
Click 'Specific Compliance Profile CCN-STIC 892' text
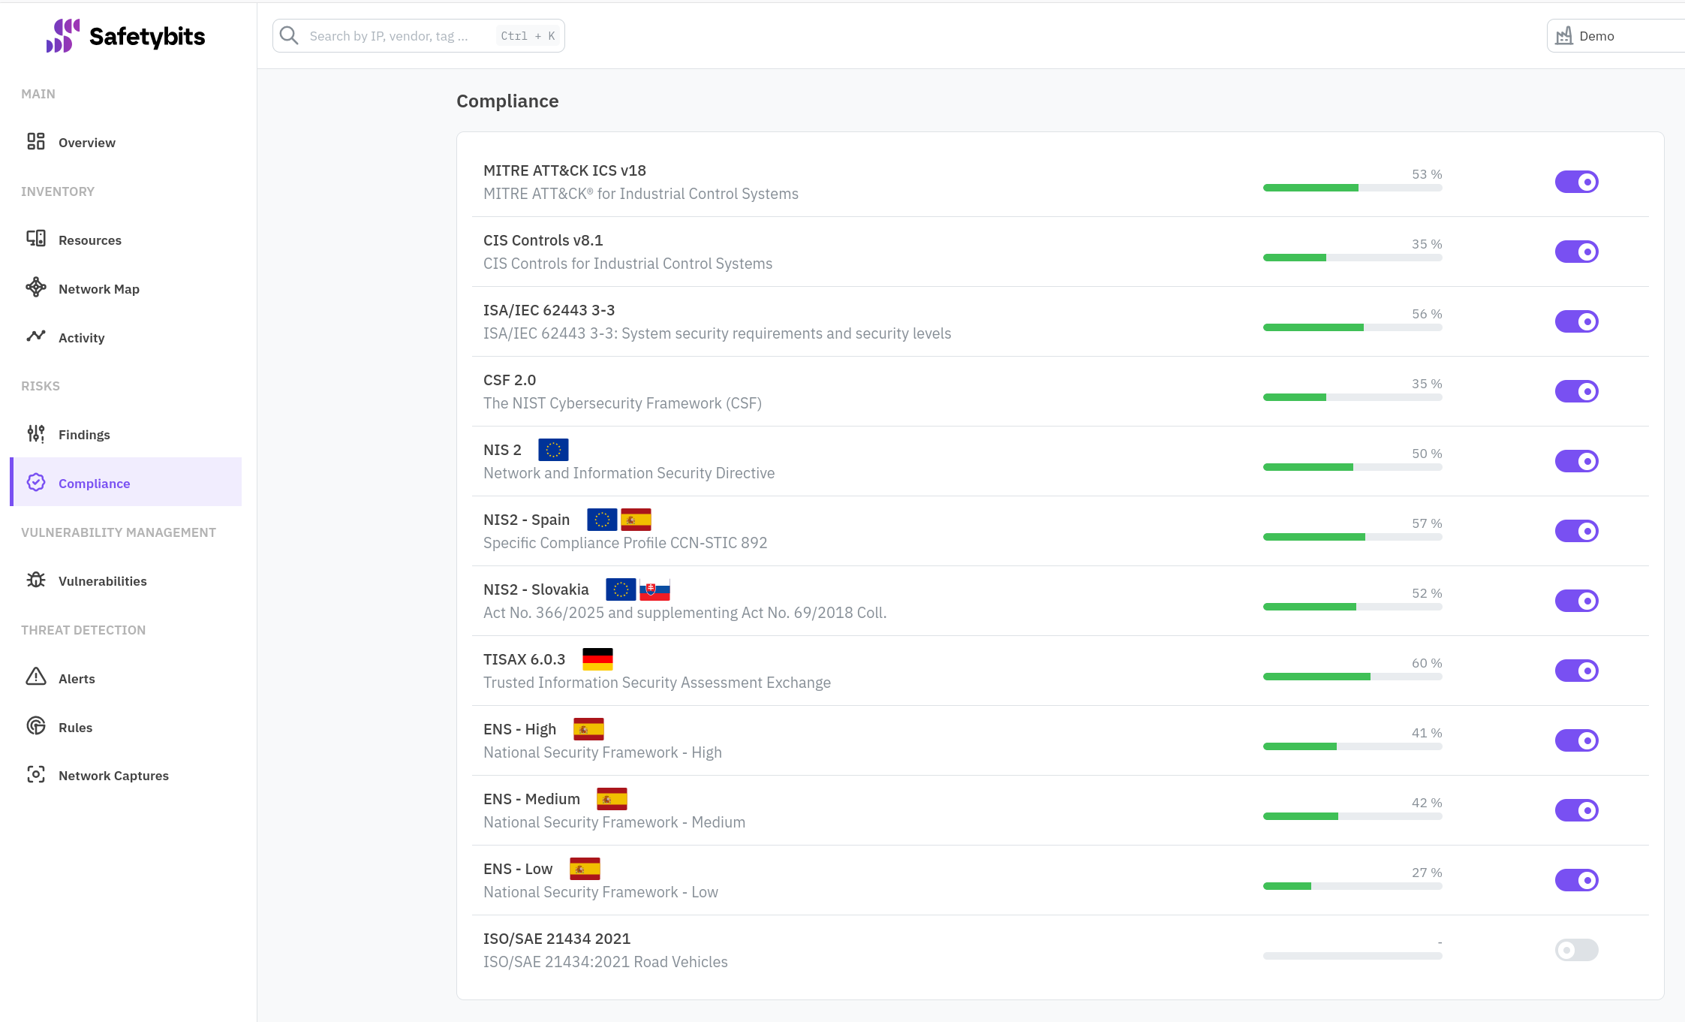click(x=625, y=543)
